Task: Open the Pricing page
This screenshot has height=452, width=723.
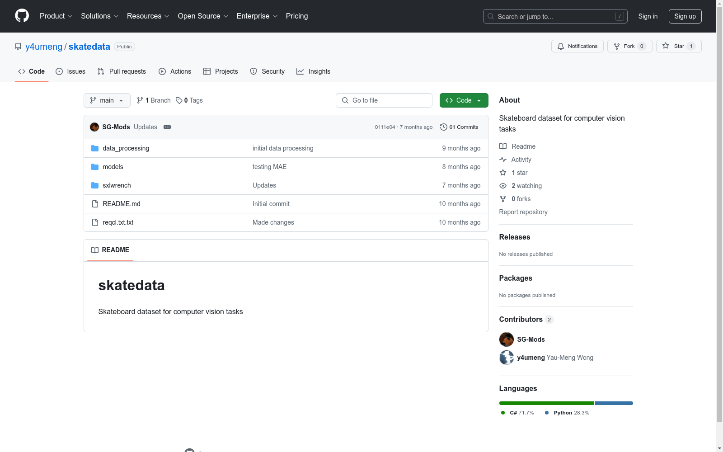Action: tap(297, 16)
